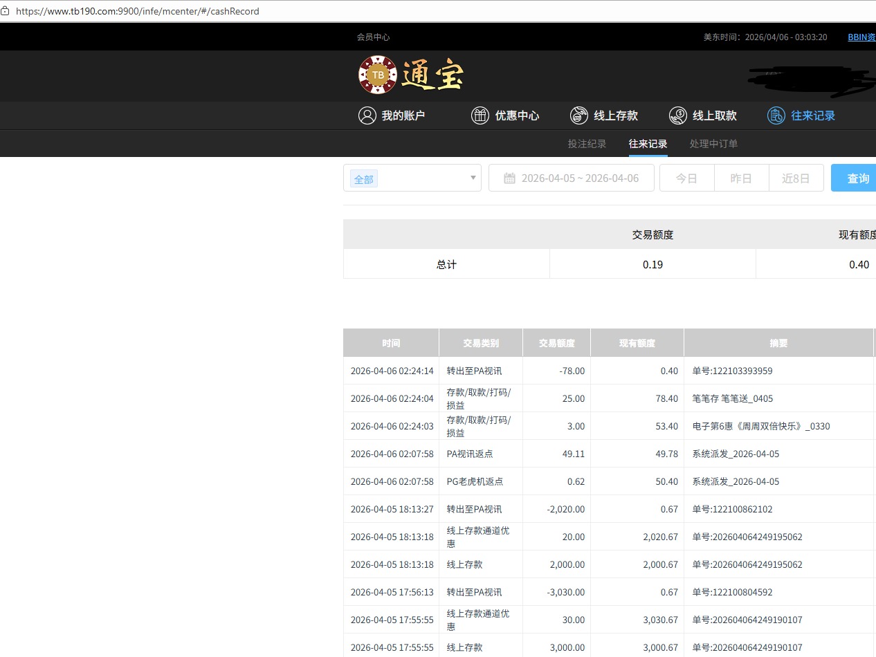Switch to the 处理中订单 tab
Image resolution: width=876 pixels, height=657 pixels.
(713, 144)
